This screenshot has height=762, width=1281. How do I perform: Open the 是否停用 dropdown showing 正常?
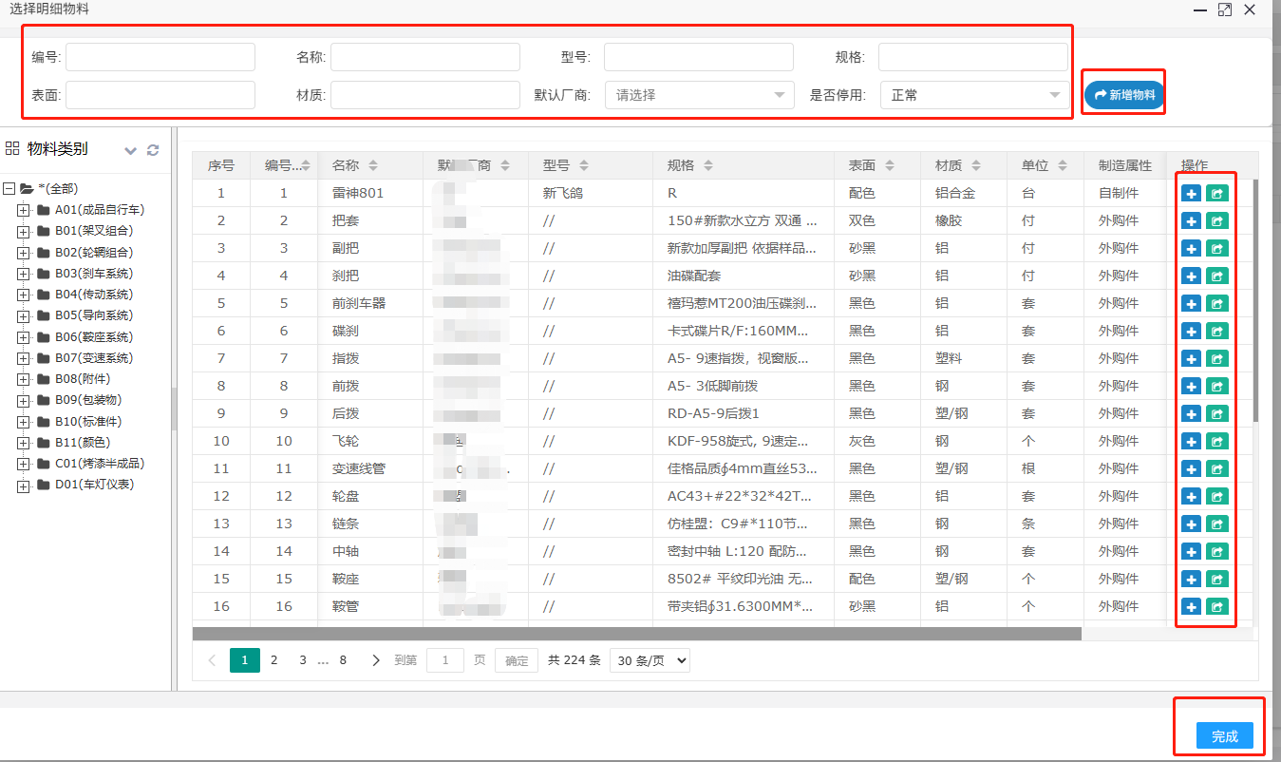974,95
